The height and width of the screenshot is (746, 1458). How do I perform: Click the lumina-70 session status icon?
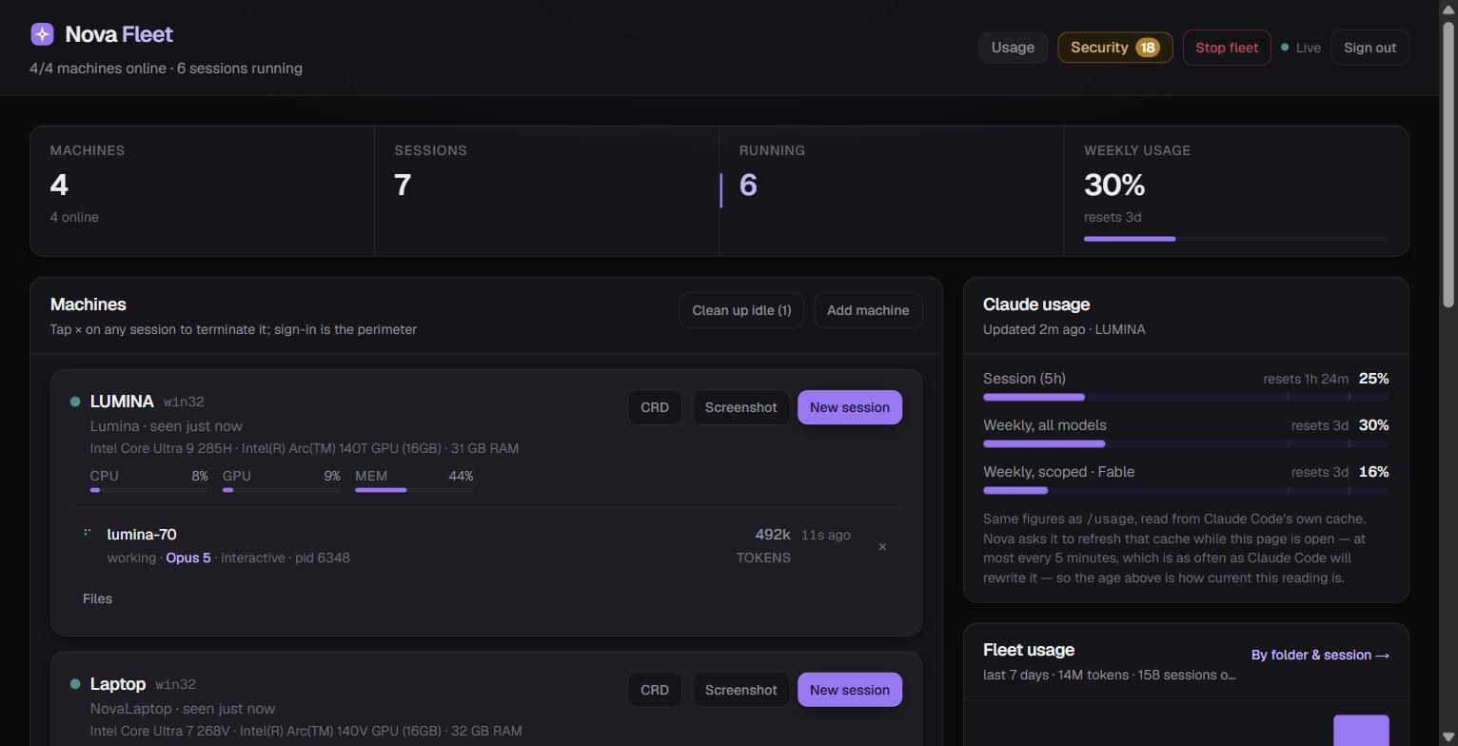pyautogui.click(x=88, y=533)
